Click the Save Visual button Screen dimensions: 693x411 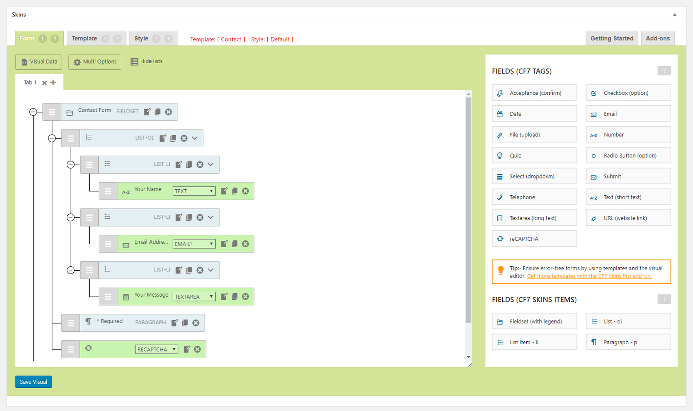pos(34,382)
